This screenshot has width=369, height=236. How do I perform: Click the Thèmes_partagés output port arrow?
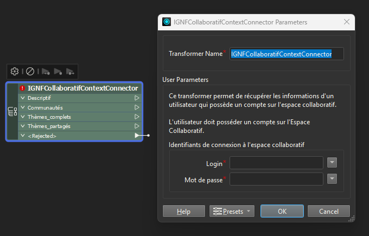point(137,126)
